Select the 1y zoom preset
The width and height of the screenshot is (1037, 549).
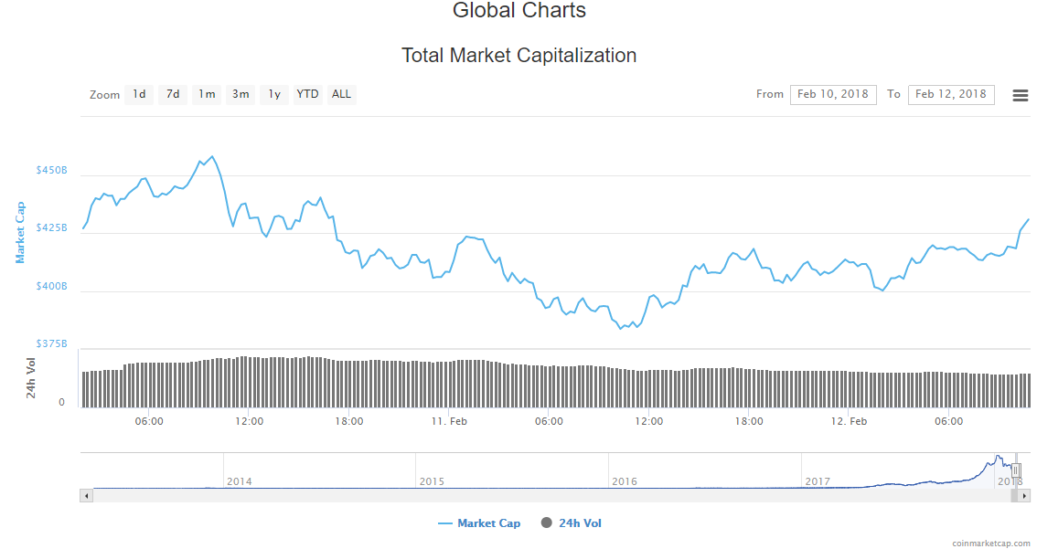(x=273, y=94)
